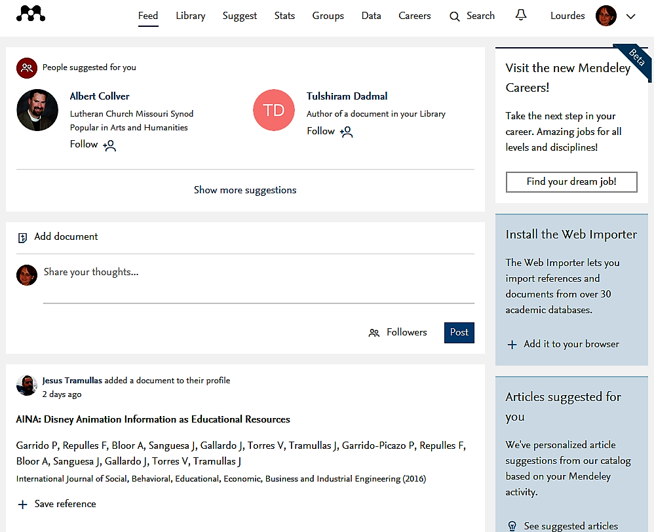Follow Albert Collver
This screenshot has width=654, height=532.
84,144
